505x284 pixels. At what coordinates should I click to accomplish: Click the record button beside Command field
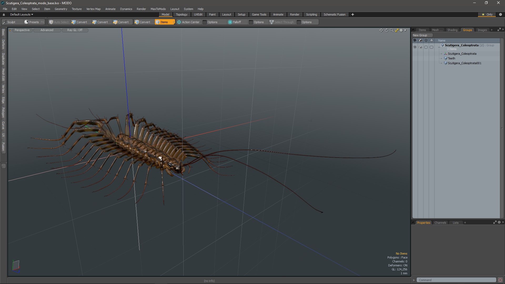(500, 280)
